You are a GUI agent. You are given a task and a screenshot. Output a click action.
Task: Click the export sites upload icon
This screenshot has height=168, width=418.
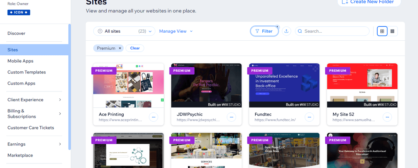tap(286, 31)
